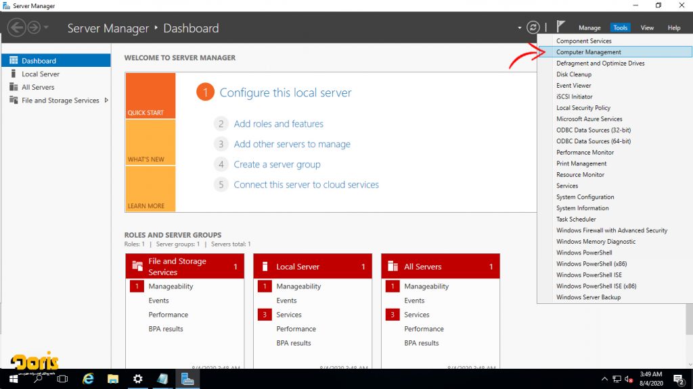The width and height of the screenshot is (693, 389).
Task: Open the navigation history dropdown arrow
Action: coord(46,28)
